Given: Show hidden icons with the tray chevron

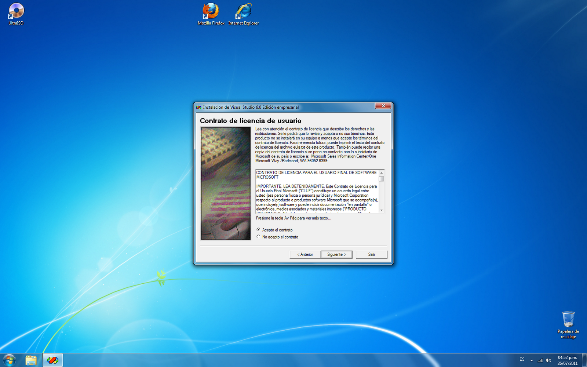Looking at the screenshot, I should (531, 360).
